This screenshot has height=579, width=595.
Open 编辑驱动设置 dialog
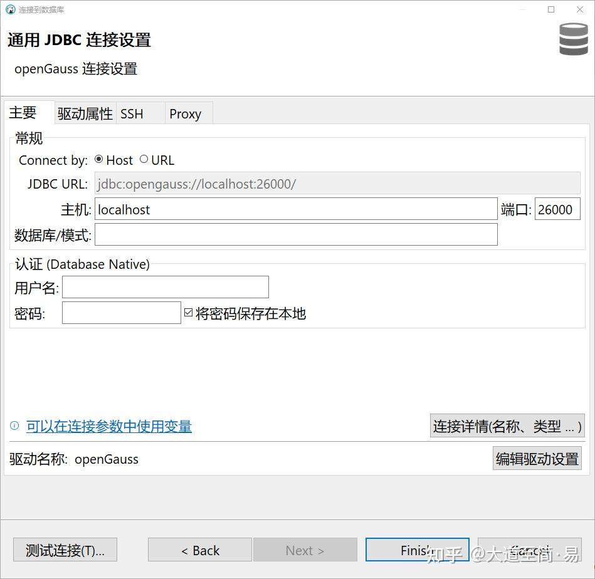pyautogui.click(x=537, y=458)
